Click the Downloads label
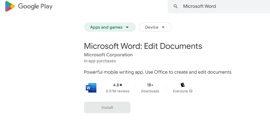This screenshot has width=270, height=121. [x=150, y=91]
